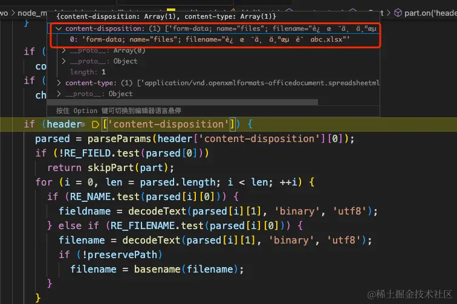
Task: Click skipPart(part) return statement
Action: pyautogui.click(x=111, y=168)
